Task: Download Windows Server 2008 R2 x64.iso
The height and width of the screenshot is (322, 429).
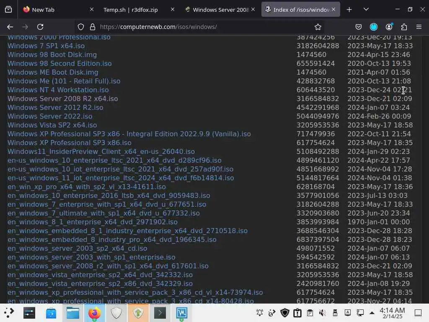Action: pos(63,99)
